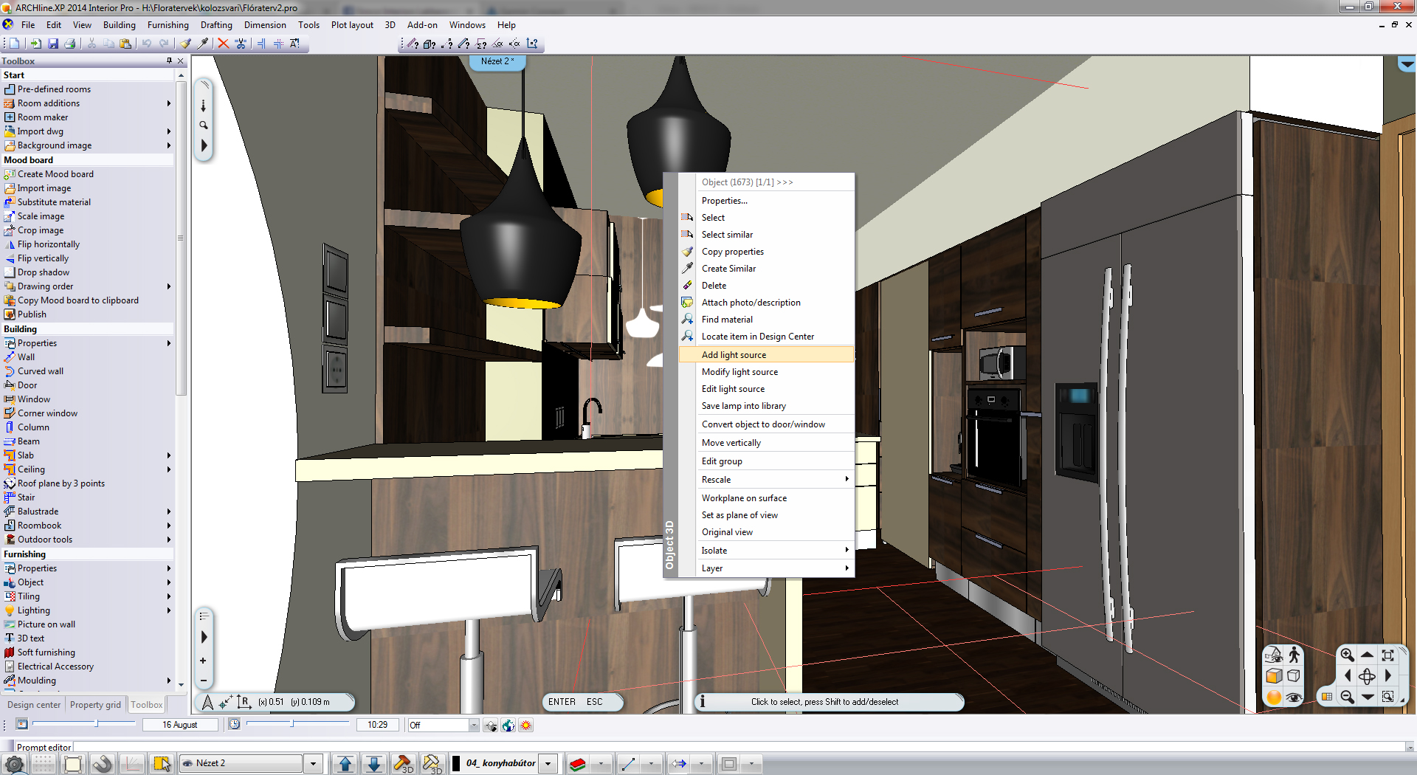Screen dimensions: 1417x775
Task: Click the 3D hammer build icon
Action: pyautogui.click(x=402, y=763)
